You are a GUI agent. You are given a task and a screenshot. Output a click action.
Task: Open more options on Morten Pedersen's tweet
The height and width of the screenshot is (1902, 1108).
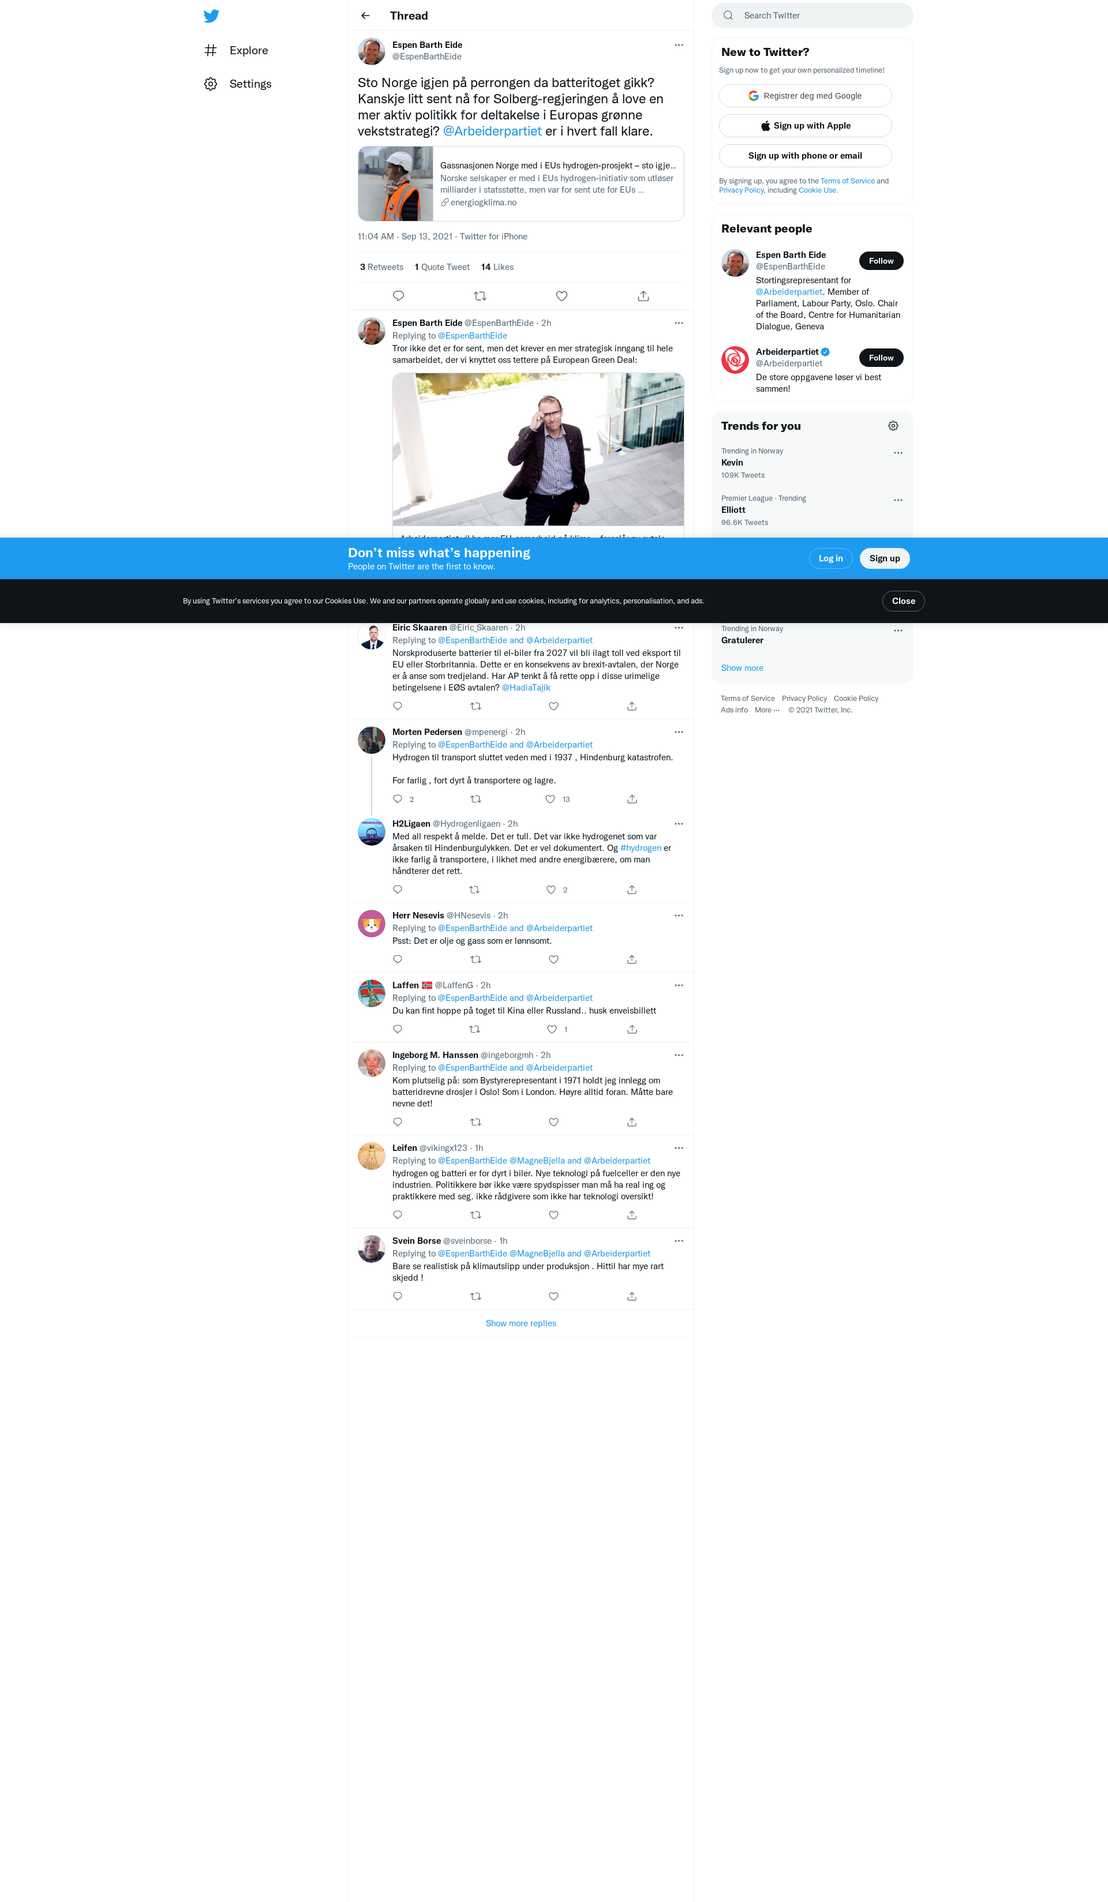click(x=679, y=732)
